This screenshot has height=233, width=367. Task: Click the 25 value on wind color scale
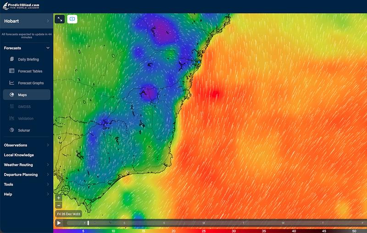(x=204, y=231)
